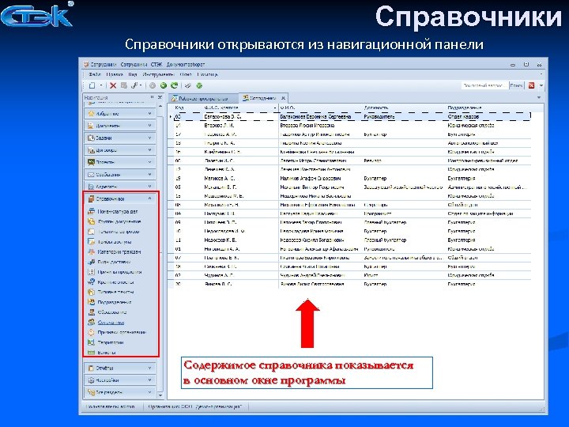The height and width of the screenshot is (427, 569).
Task: Click the last green round toolbar icon
Action: (x=199, y=85)
